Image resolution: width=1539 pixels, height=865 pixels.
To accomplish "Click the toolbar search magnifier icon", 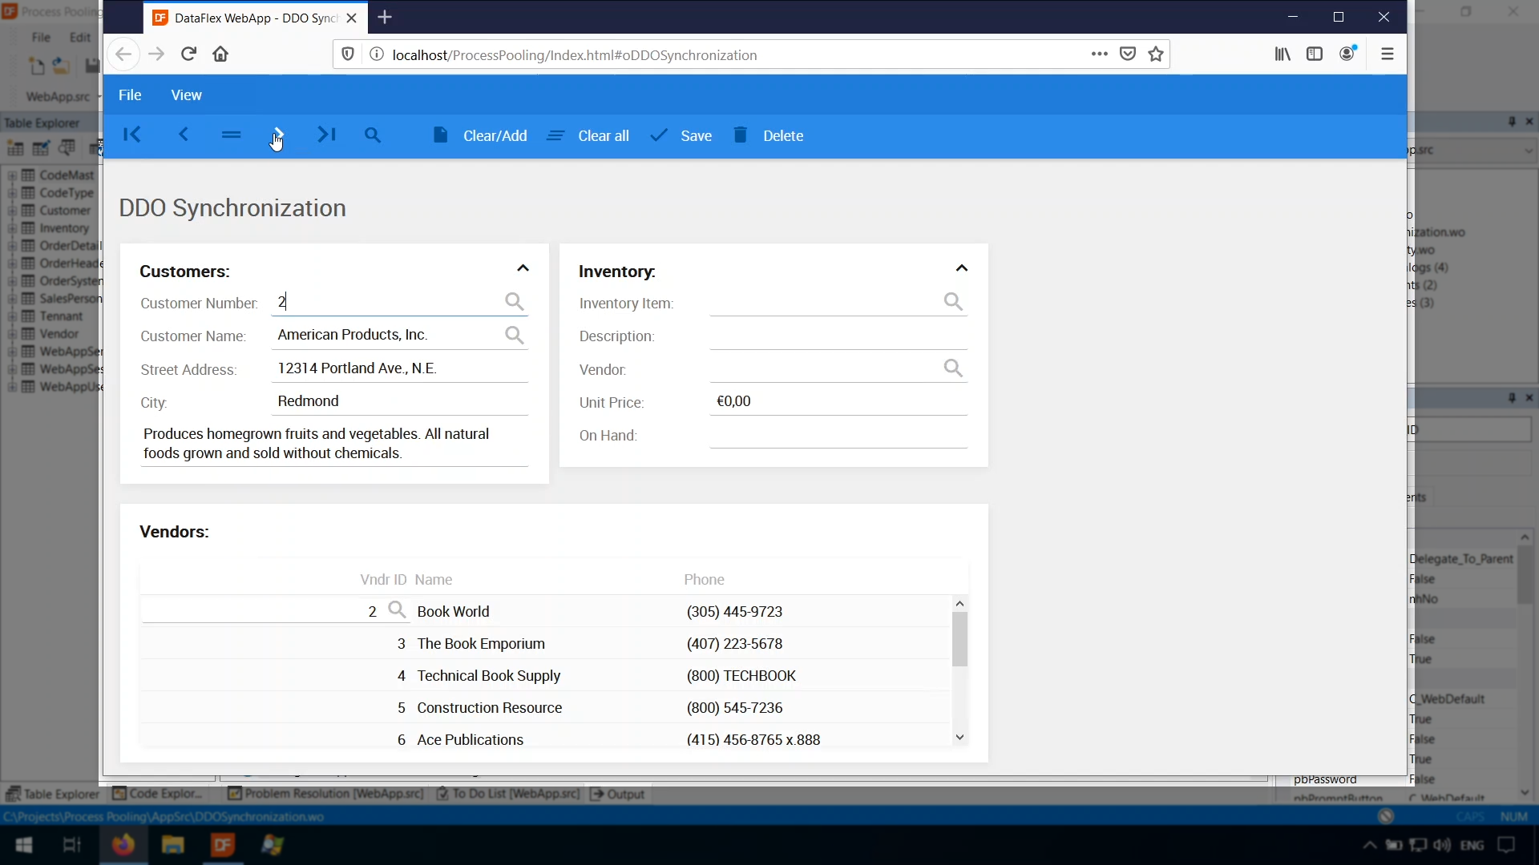I will (x=372, y=135).
